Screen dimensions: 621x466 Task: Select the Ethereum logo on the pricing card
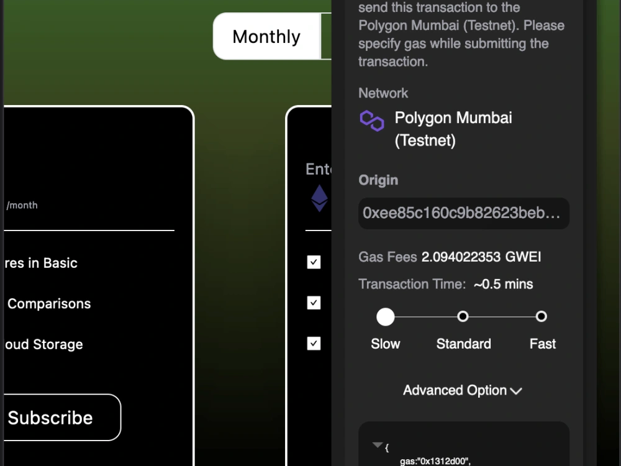pyautogui.click(x=319, y=199)
